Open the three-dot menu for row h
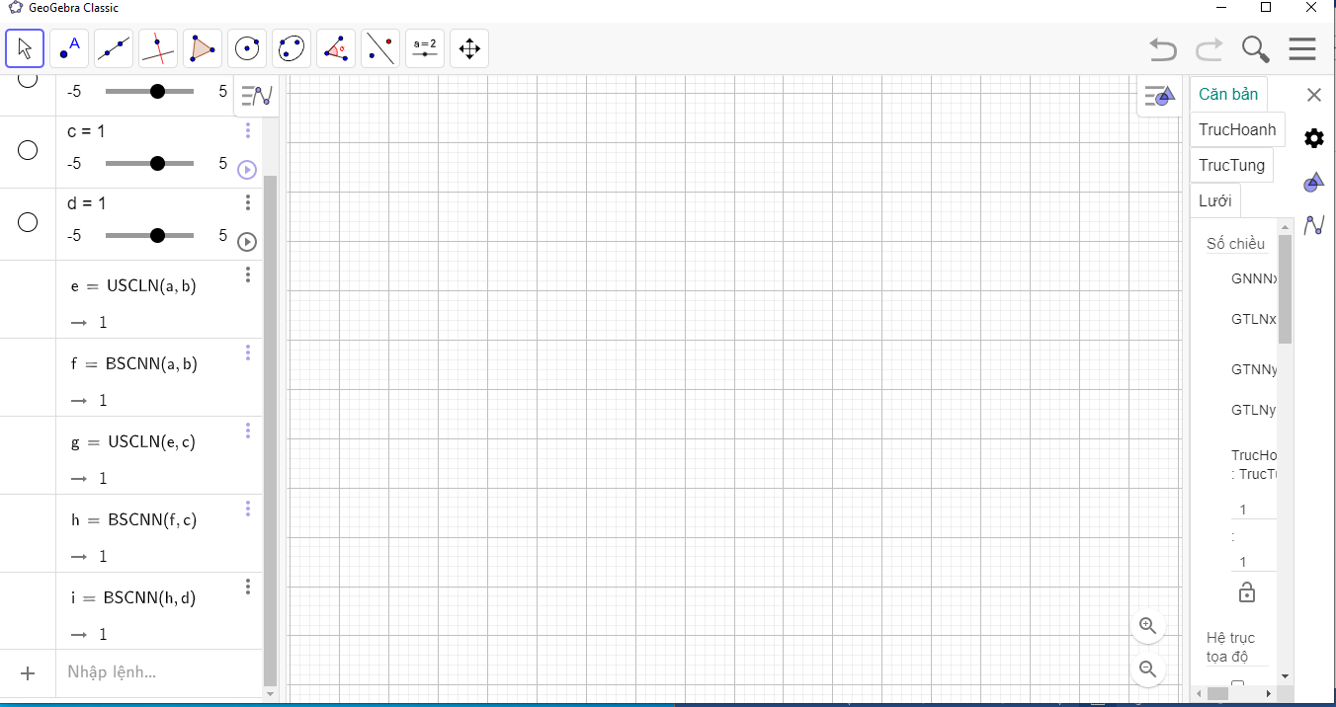Viewport: 1336px width, 707px height. tap(247, 509)
